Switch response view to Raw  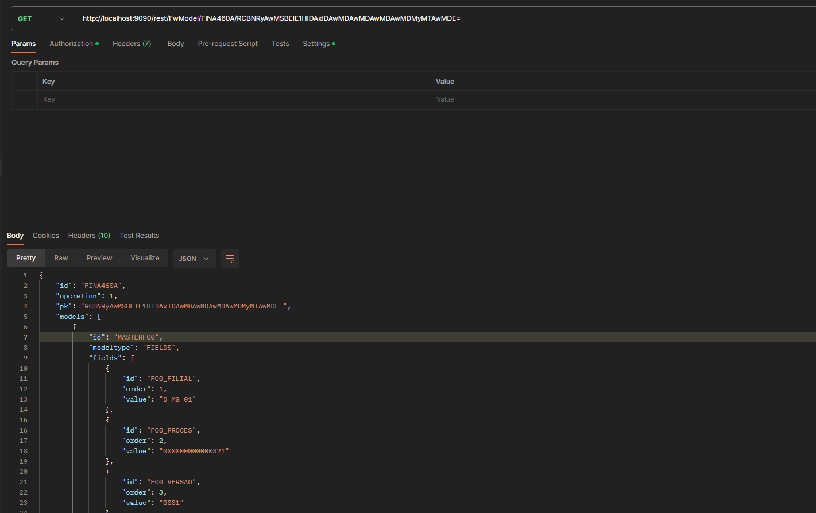coord(61,258)
